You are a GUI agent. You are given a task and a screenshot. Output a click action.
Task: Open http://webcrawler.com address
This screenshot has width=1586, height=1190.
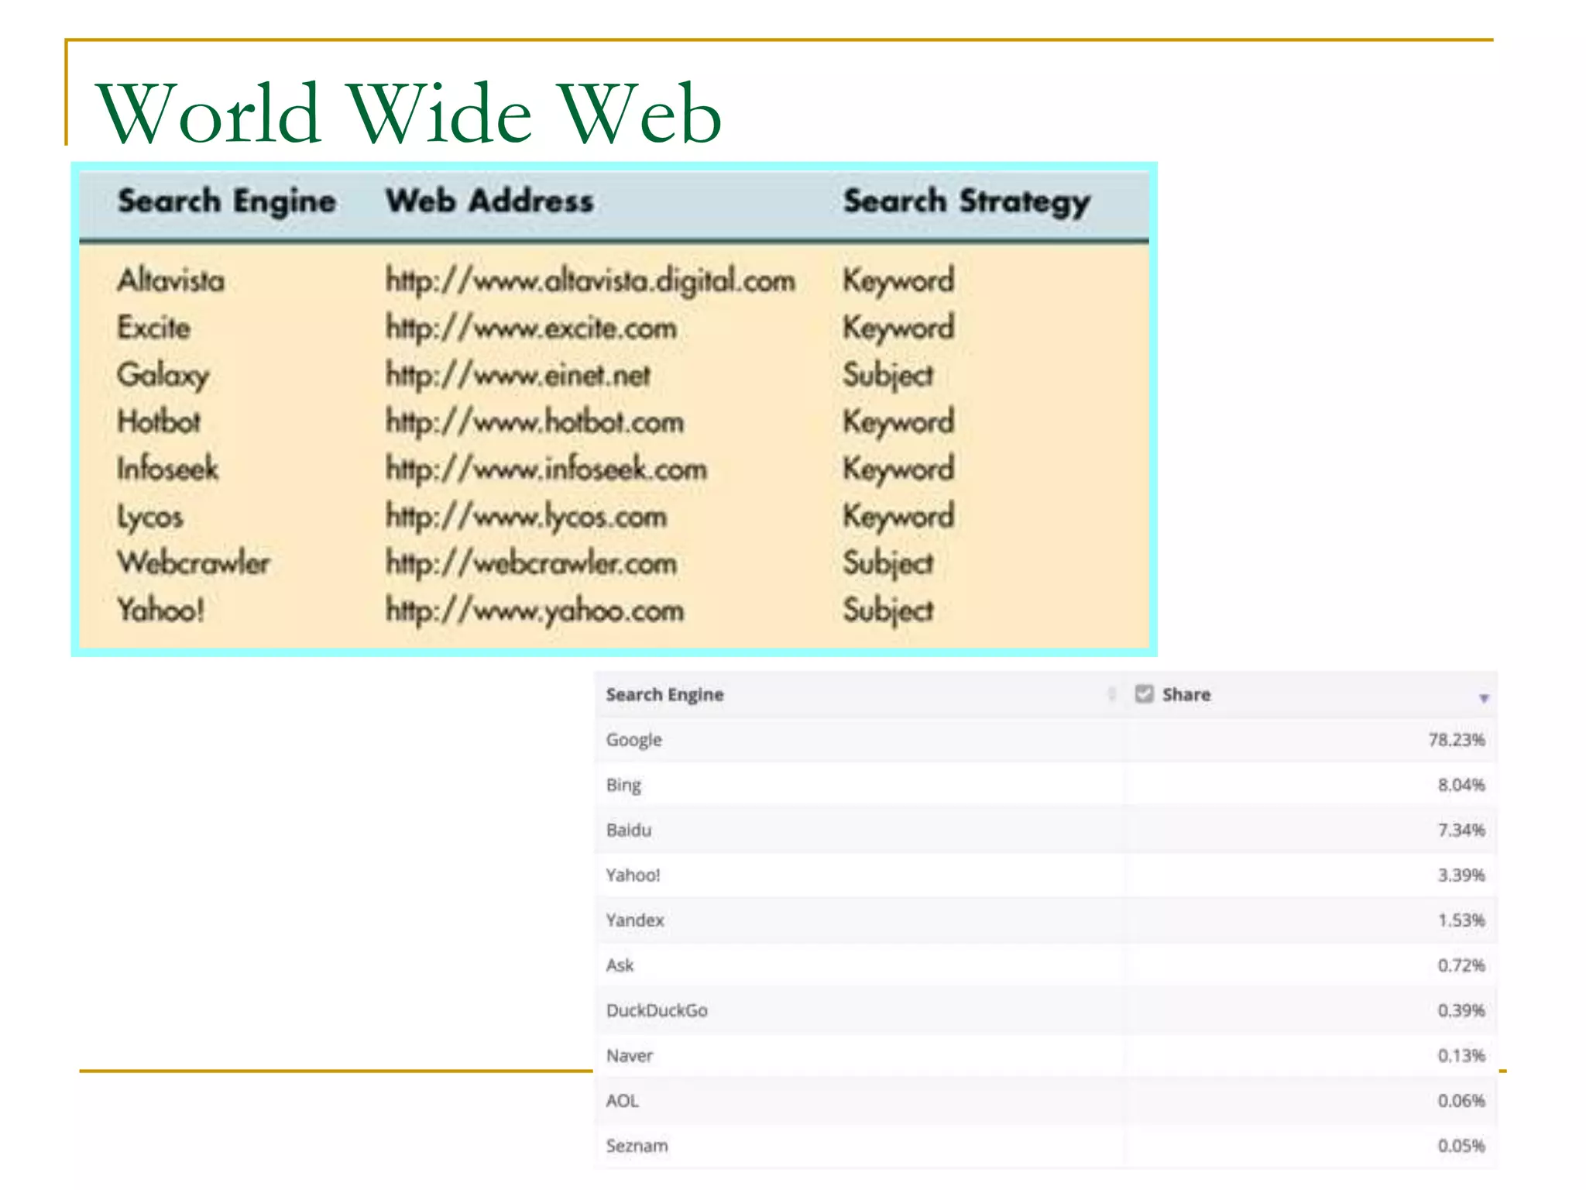coord(531,563)
